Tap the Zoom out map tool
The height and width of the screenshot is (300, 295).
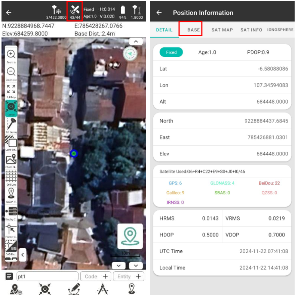[x=11, y=72]
